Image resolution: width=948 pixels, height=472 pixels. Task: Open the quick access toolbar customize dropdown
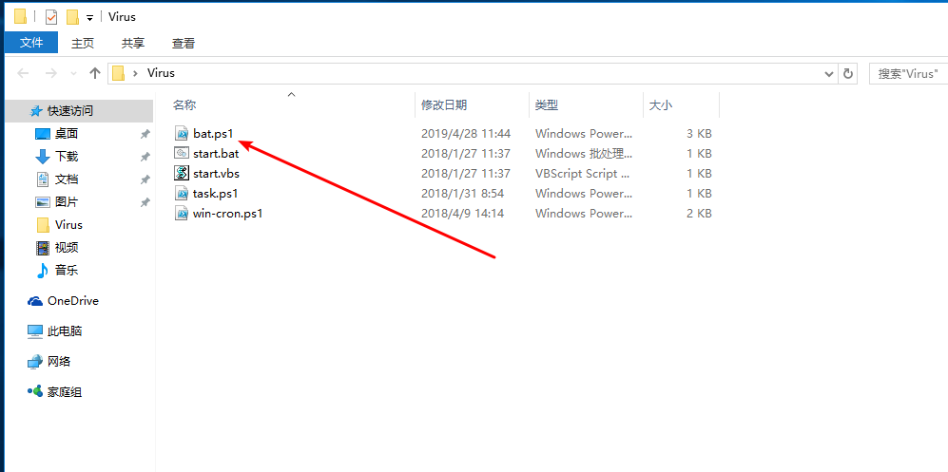click(89, 18)
